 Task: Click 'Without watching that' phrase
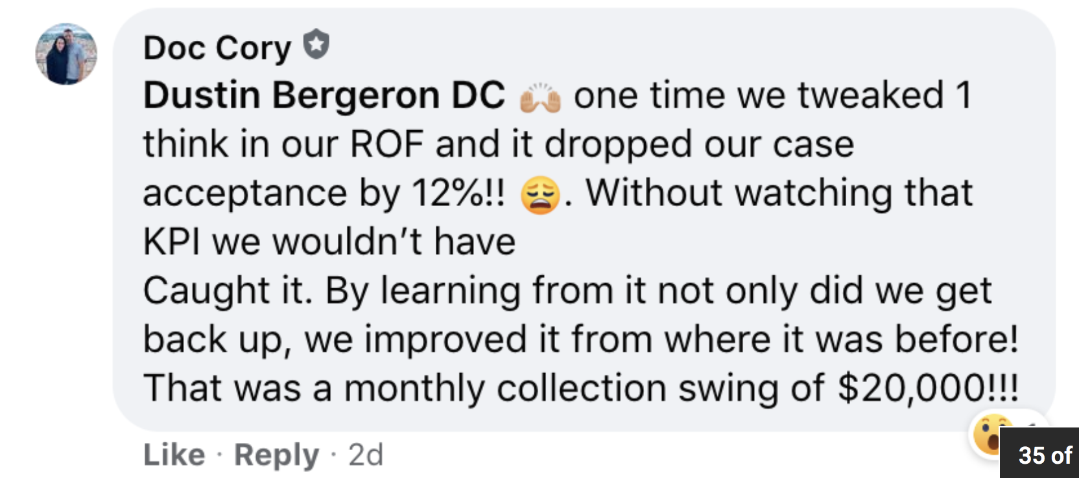779,193
